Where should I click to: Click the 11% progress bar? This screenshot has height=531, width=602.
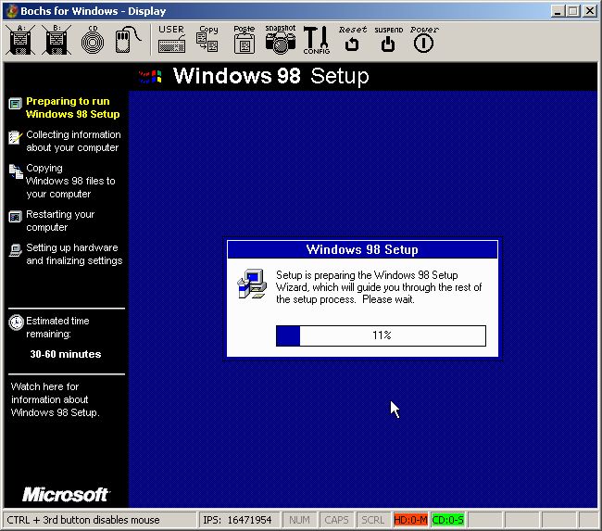pyautogui.click(x=381, y=335)
